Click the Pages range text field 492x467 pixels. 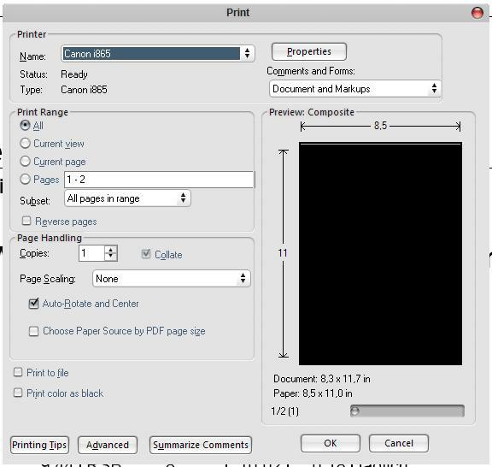coord(159,180)
